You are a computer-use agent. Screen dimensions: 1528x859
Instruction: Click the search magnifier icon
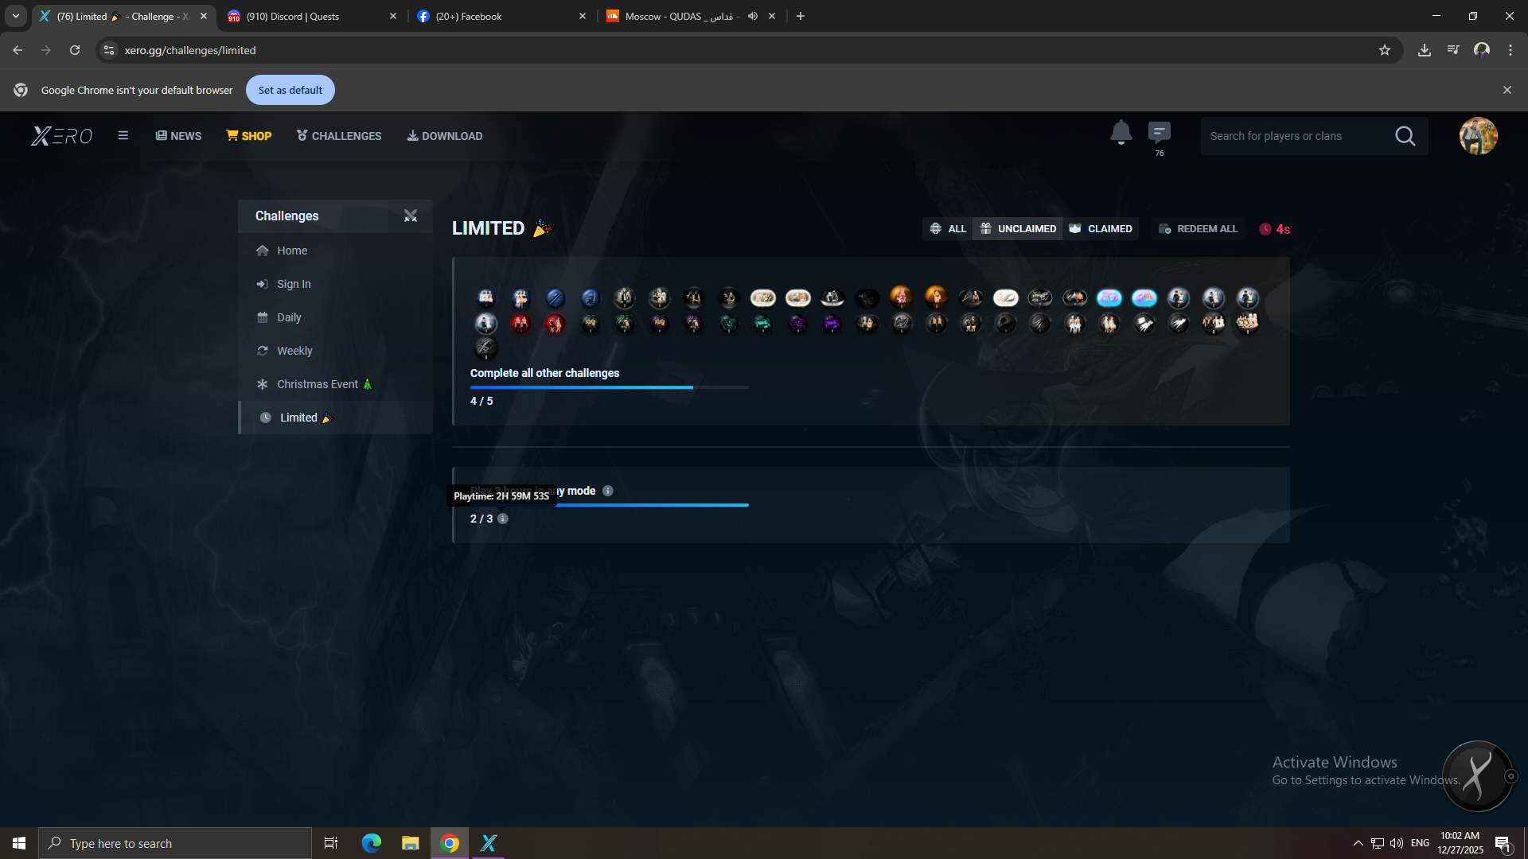point(1405,136)
